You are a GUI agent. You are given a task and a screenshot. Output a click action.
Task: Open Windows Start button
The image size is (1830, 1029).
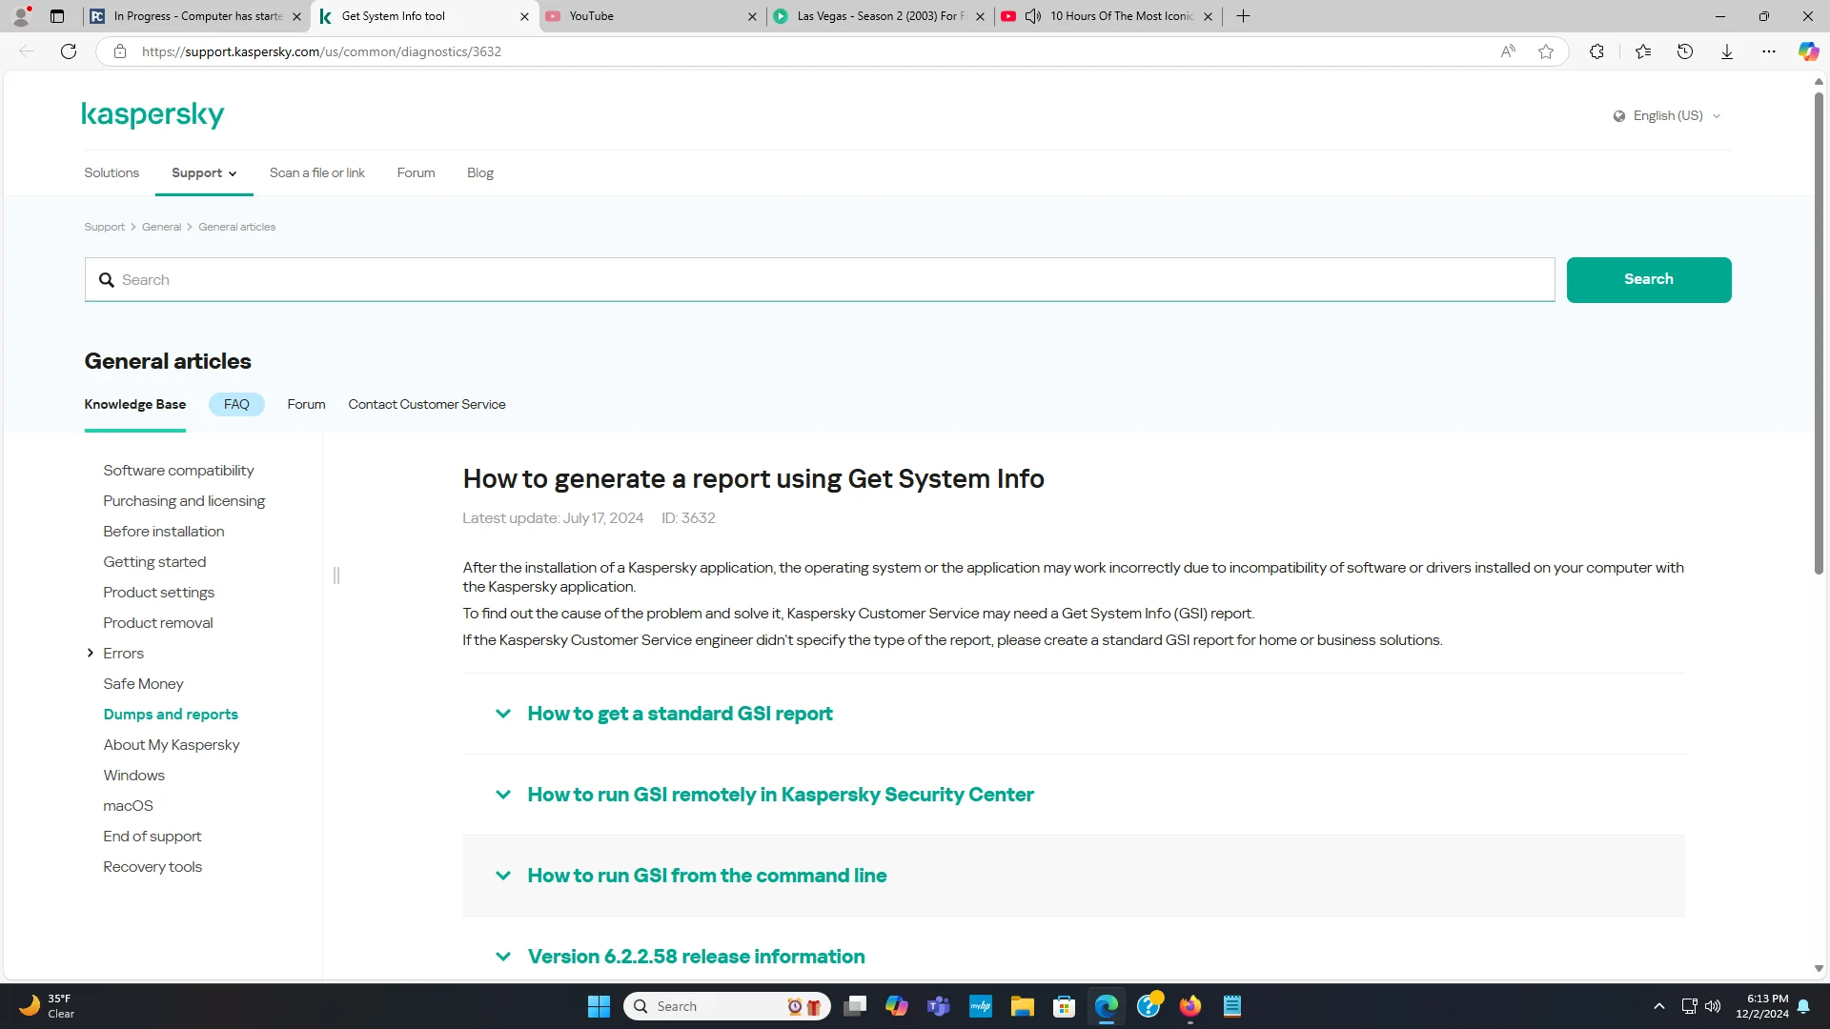tap(599, 1006)
